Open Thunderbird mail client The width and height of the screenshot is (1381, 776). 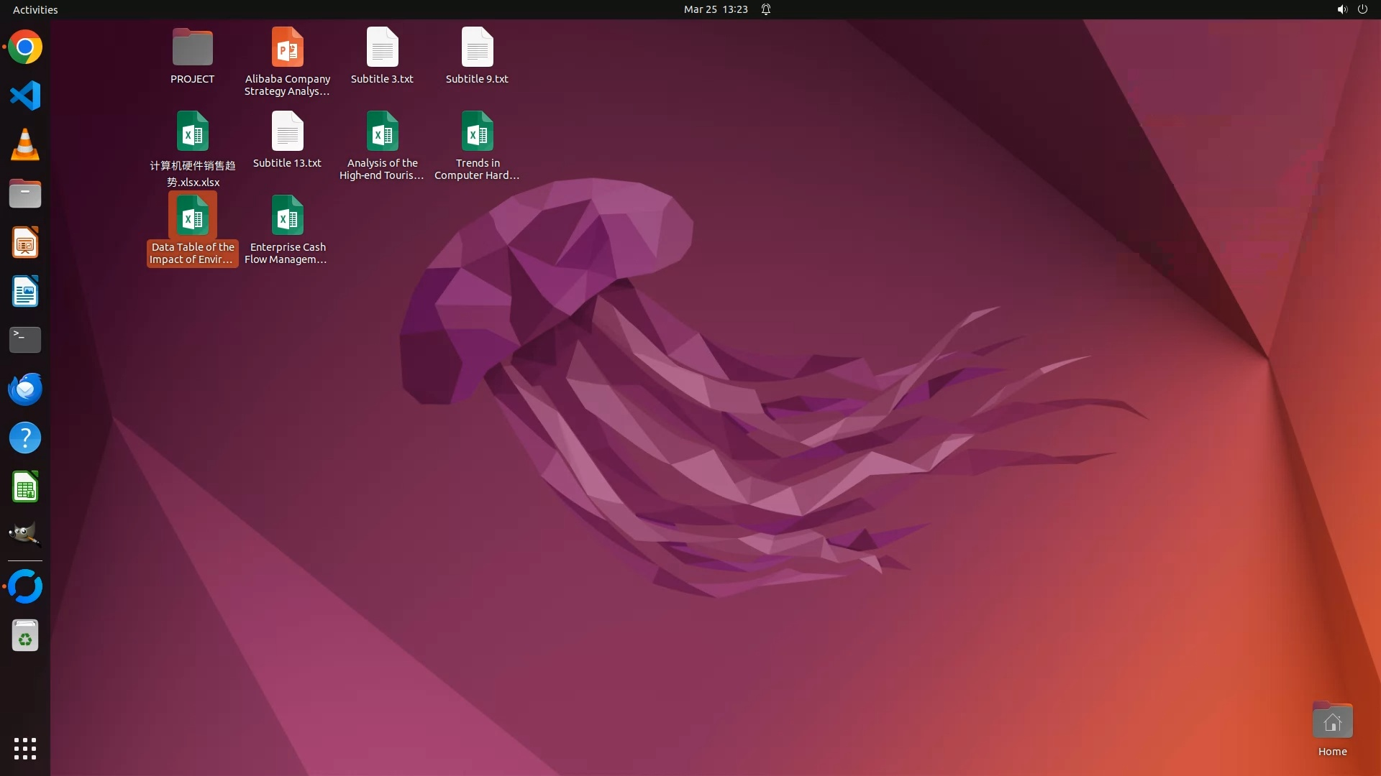click(x=25, y=389)
